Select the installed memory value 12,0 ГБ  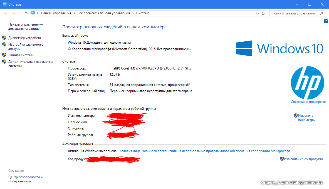tap(115, 74)
